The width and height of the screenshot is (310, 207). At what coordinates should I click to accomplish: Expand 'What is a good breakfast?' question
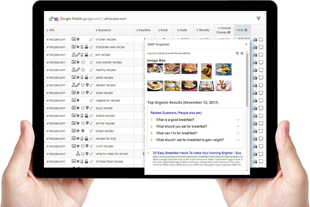pyautogui.click(x=238, y=120)
